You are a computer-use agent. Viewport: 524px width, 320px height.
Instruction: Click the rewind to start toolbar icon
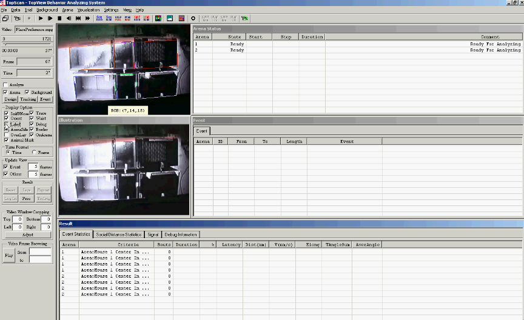click(78, 18)
